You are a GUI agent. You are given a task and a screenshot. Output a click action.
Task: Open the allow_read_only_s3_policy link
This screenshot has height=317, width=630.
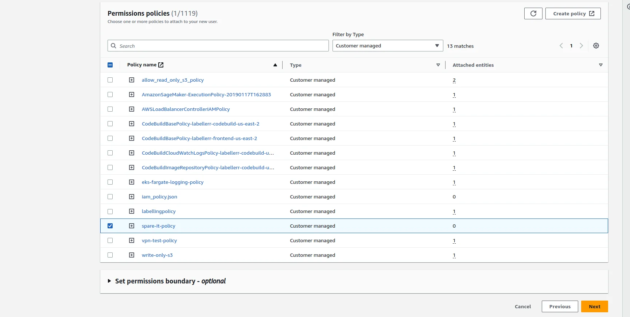coord(172,80)
